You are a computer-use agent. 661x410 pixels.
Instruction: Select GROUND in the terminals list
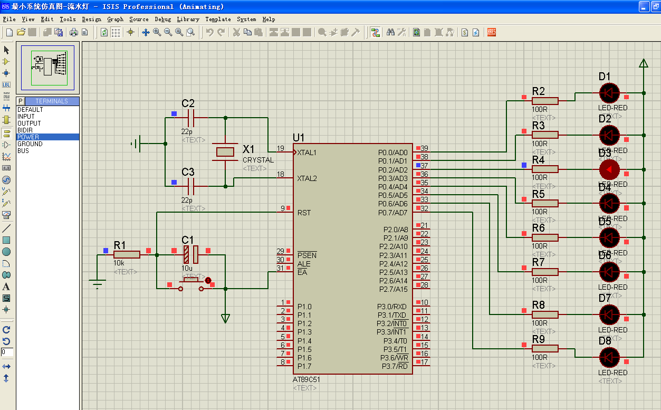(30, 144)
